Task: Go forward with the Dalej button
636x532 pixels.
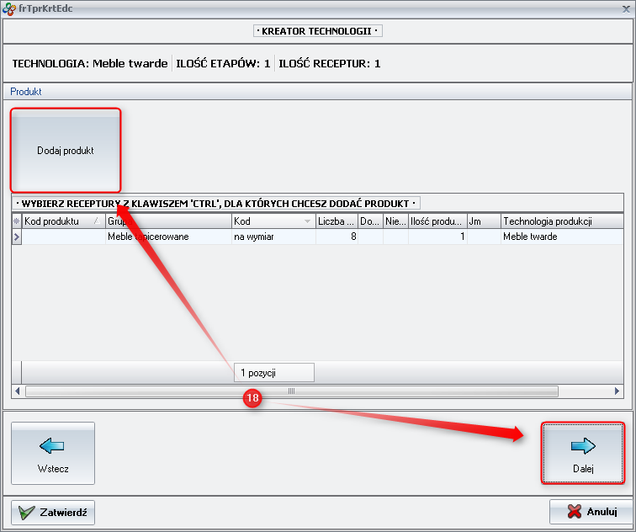Action: 583,453
